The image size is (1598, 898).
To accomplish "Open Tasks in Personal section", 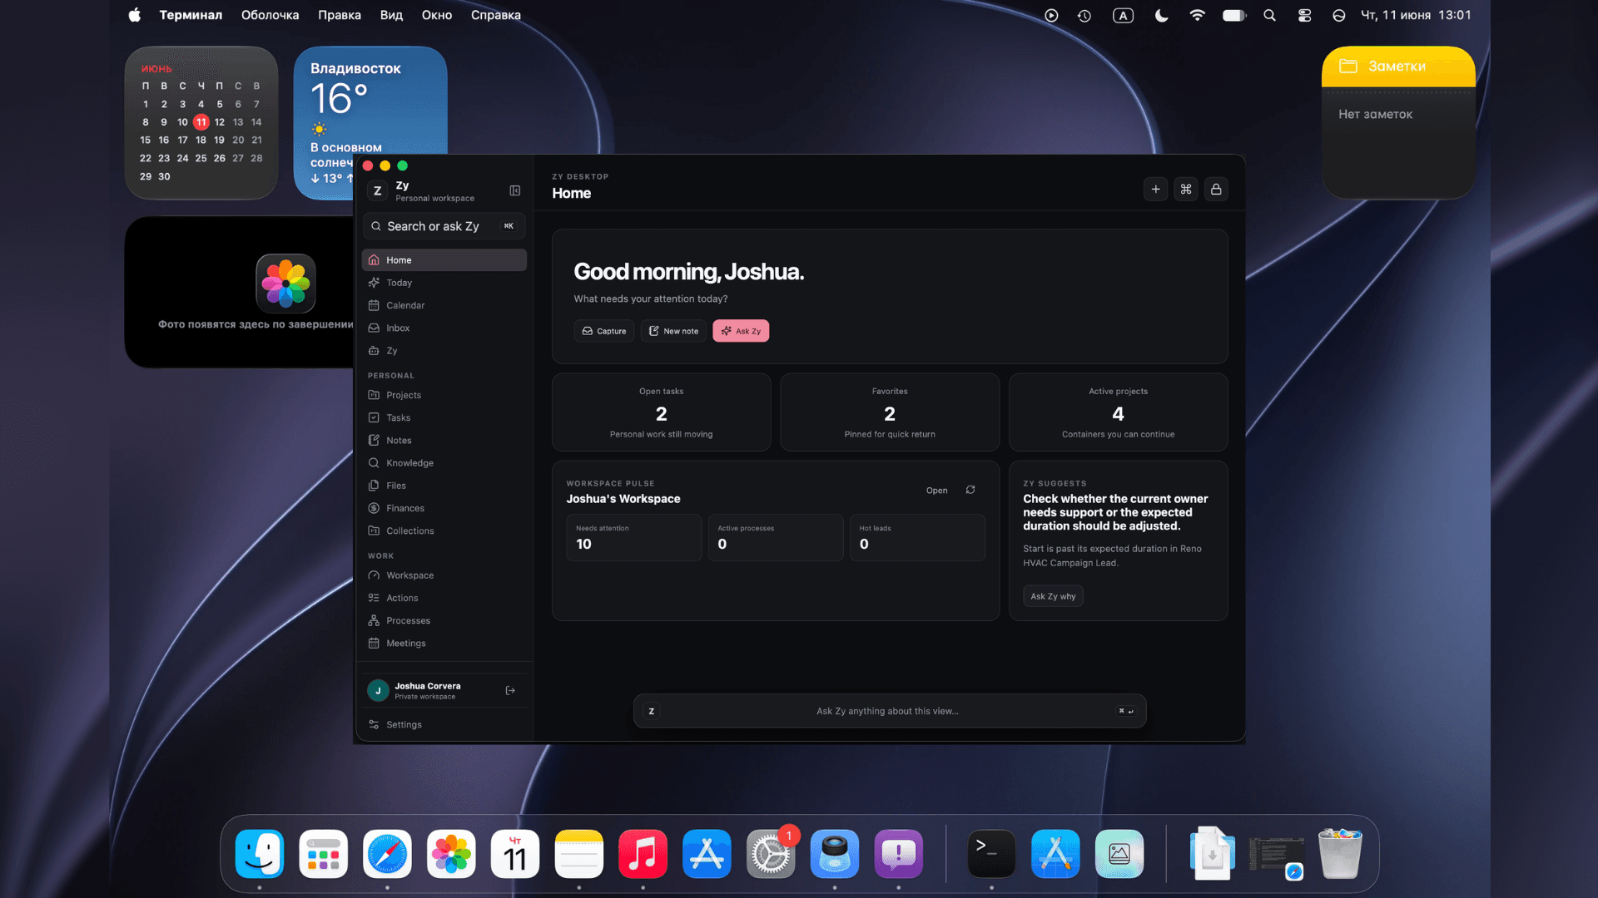I will pyautogui.click(x=444, y=417).
